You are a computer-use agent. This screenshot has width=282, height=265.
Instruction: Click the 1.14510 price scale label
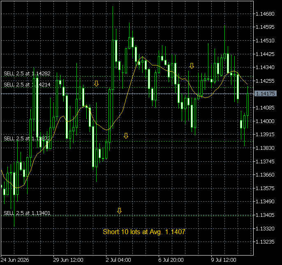coord(265,40)
